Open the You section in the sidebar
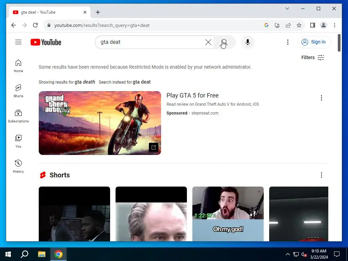Image resolution: width=348 pixels, height=261 pixels. point(18,141)
